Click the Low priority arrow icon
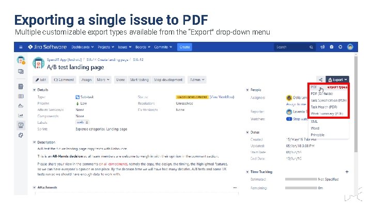The height and width of the screenshot is (209, 372). (78, 104)
